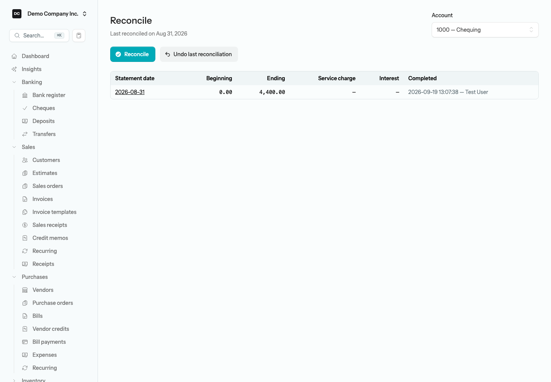
Task: Click the Vendors storefront icon
Action: (x=25, y=290)
